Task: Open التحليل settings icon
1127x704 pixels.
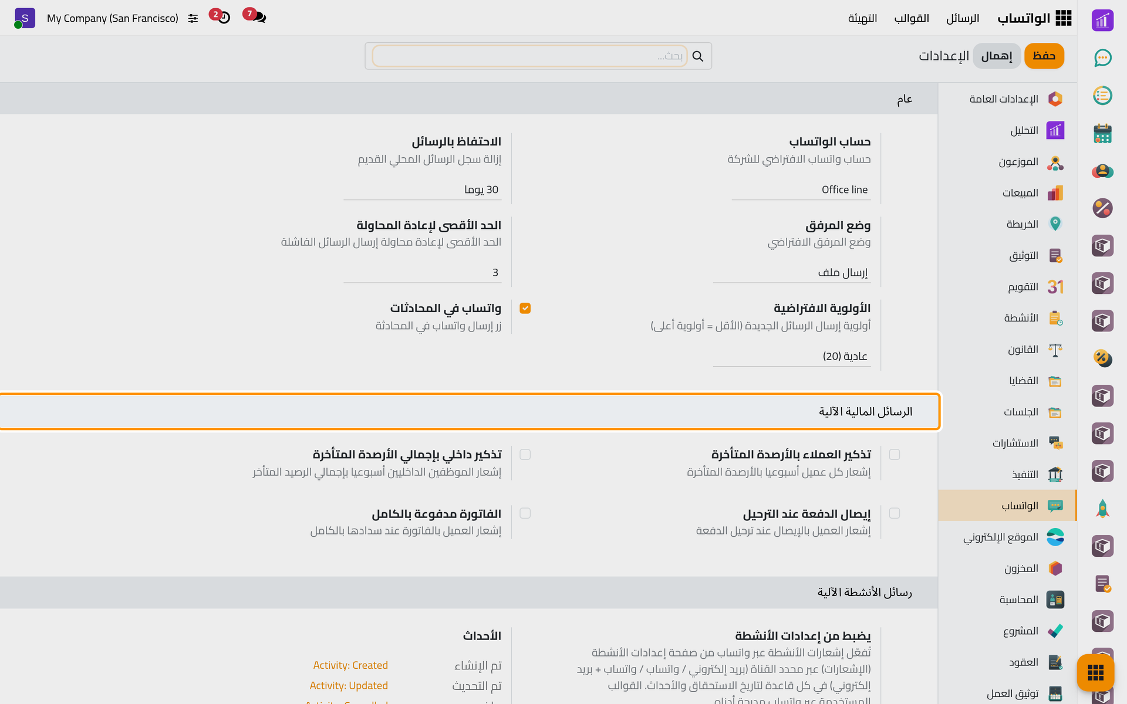Action: (x=1055, y=130)
